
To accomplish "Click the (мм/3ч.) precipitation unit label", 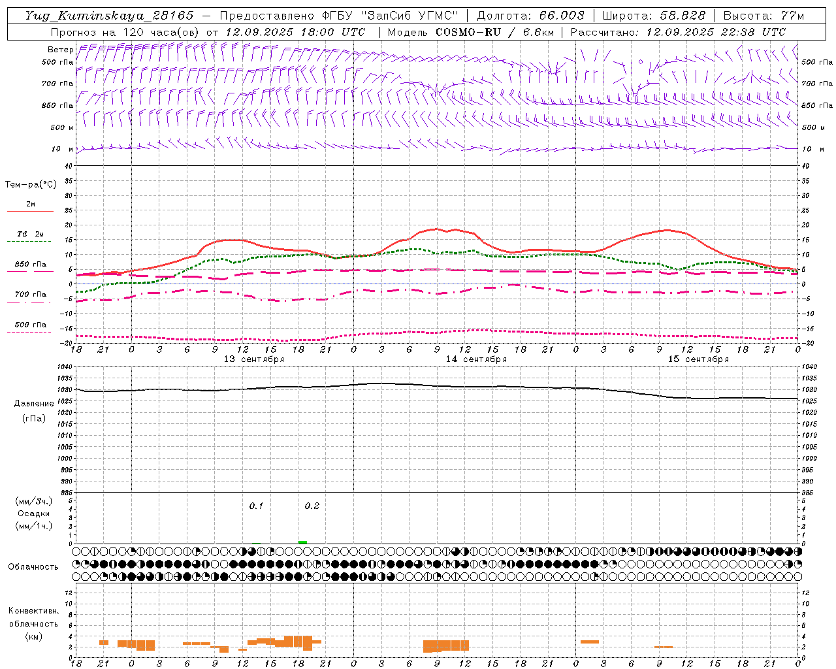I will pos(34,501).
